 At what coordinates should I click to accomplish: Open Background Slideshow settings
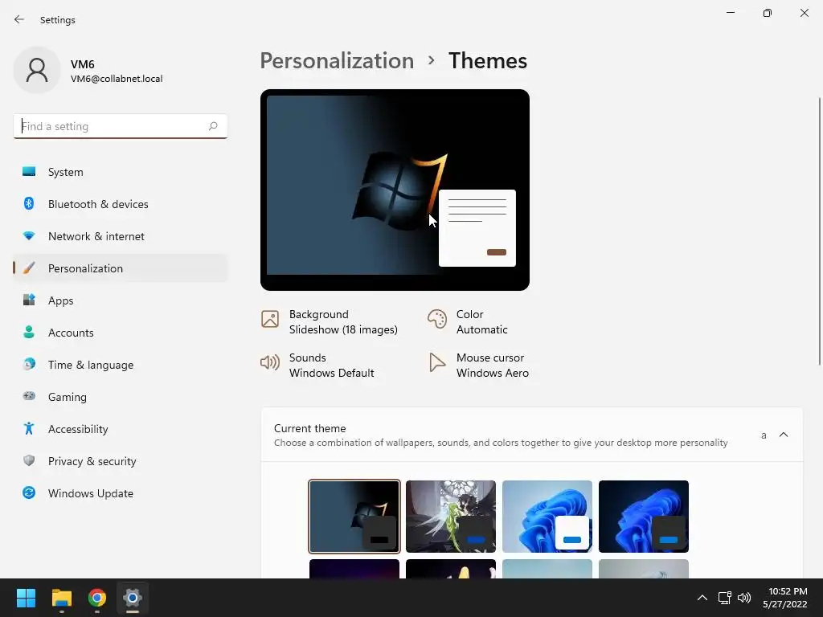(x=330, y=322)
